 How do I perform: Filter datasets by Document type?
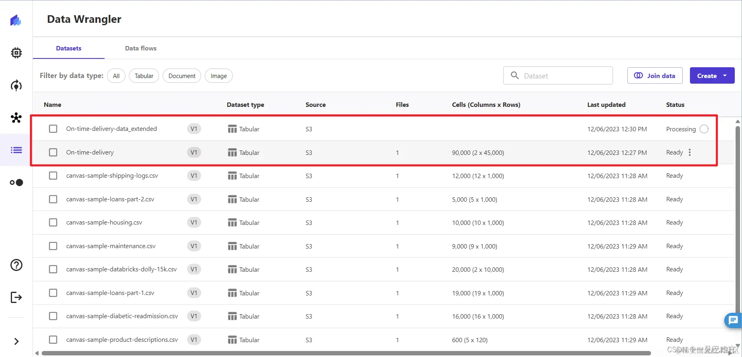point(182,76)
